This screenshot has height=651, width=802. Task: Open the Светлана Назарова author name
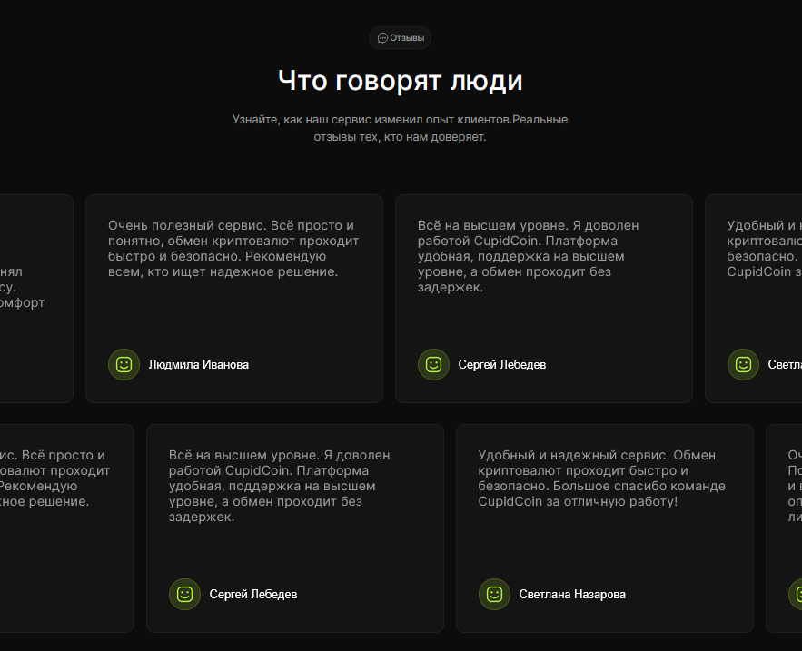tap(572, 595)
